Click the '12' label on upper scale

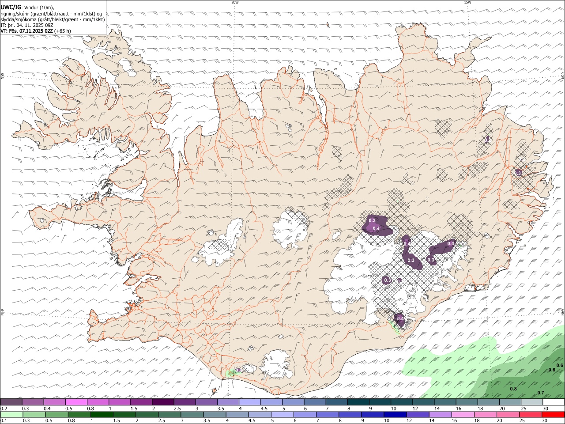click(x=415, y=409)
